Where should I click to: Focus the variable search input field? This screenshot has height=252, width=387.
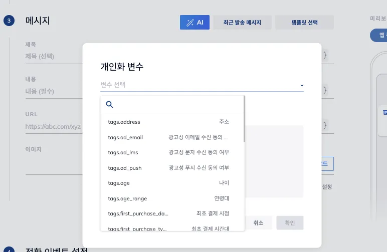(x=172, y=105)
